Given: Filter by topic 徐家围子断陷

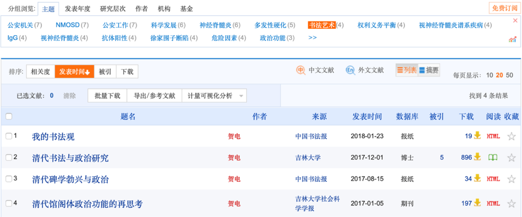Looking at the screenshot, I should (170, 38).
